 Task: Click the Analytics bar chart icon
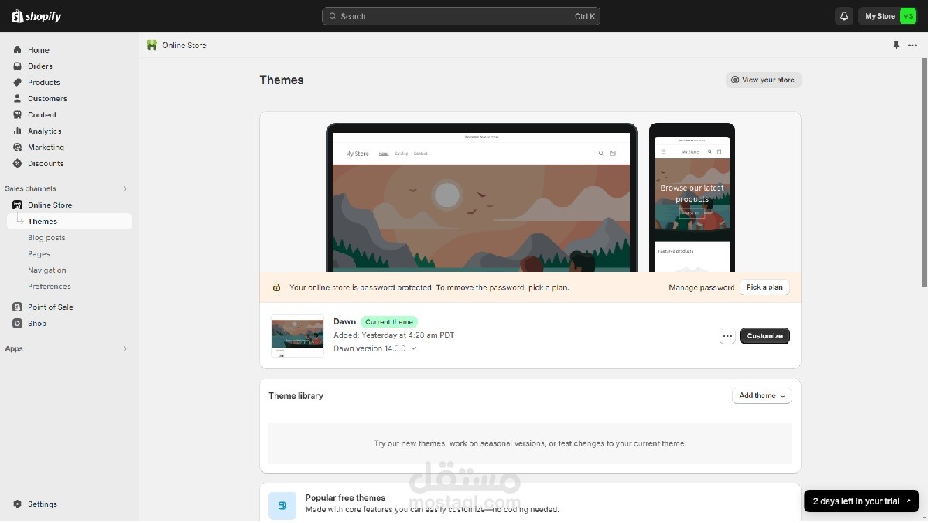point(18,131)
